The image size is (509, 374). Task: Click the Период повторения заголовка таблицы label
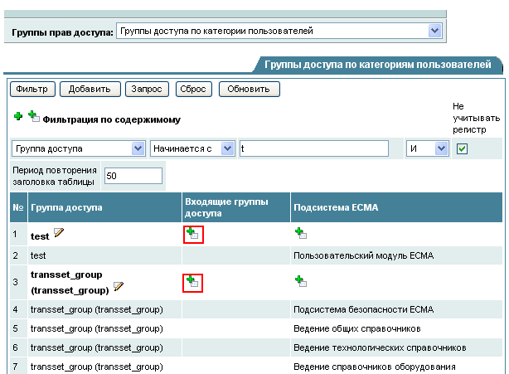55,176
